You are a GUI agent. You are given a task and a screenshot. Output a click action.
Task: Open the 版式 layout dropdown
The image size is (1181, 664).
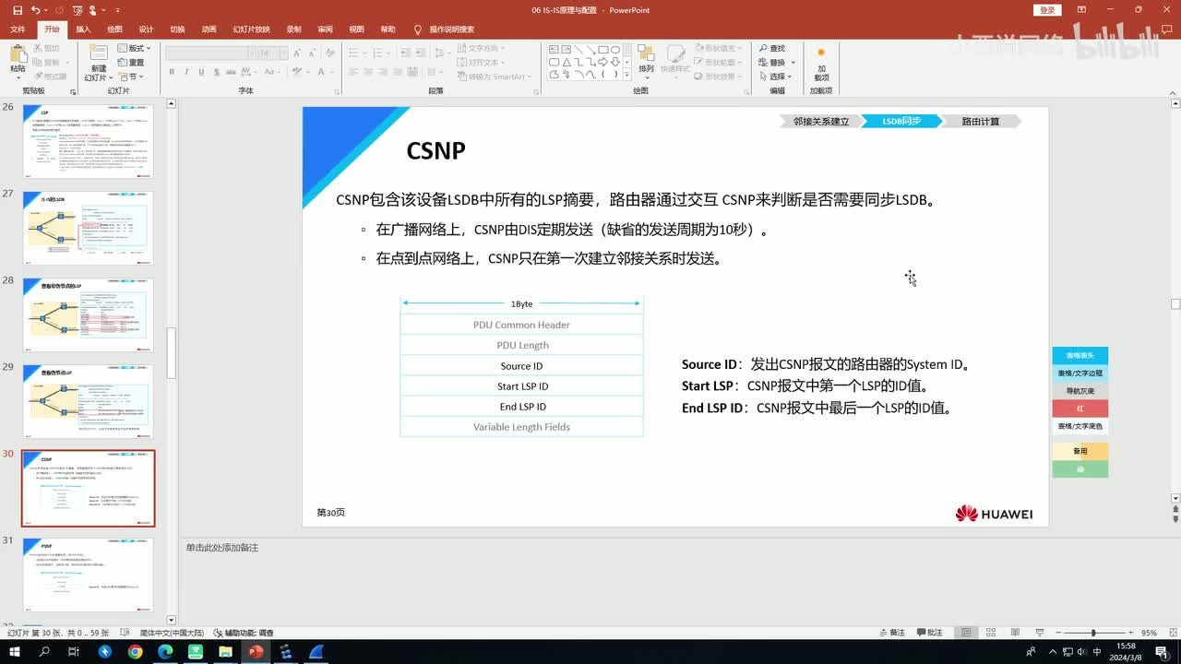point(134,48)
